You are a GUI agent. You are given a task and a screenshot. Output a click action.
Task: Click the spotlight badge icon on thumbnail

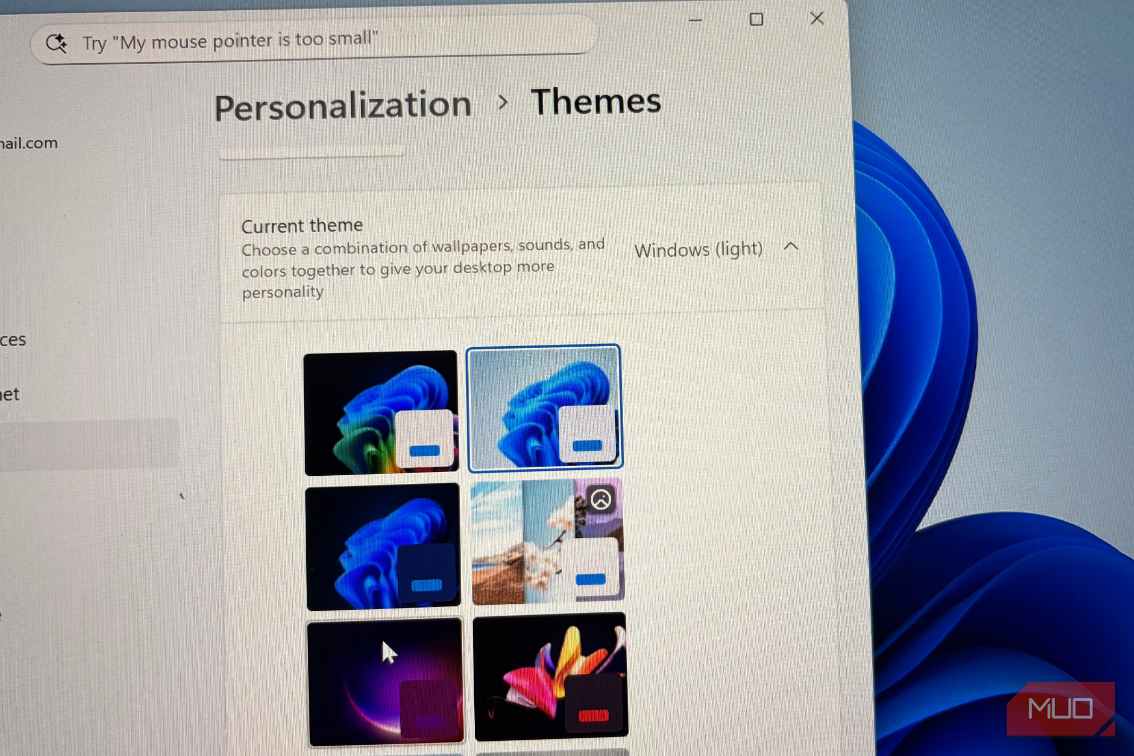tap(600, 500)
